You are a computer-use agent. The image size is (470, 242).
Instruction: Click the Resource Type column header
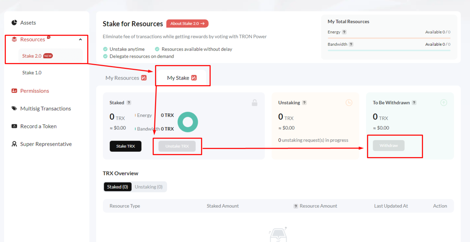coord(125,206)
